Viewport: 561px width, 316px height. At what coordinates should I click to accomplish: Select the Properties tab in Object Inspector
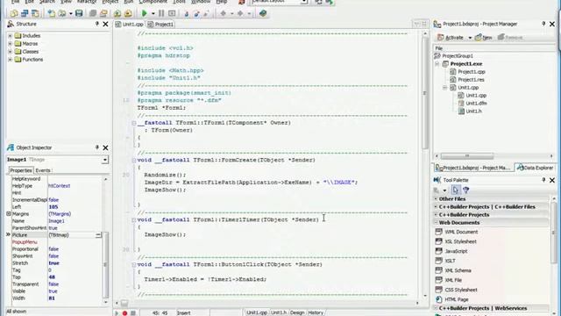[x=21, y=170]
